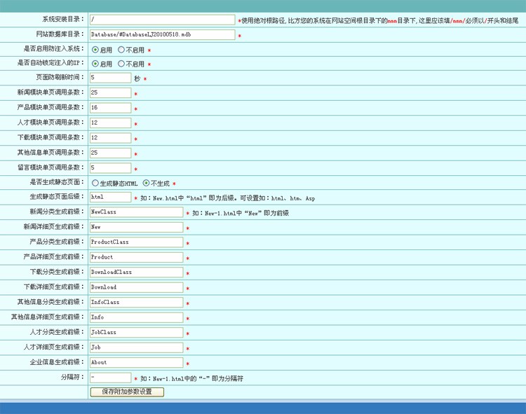Select the 不生成 radio option
526x414 pixels.
pos(146,183)
